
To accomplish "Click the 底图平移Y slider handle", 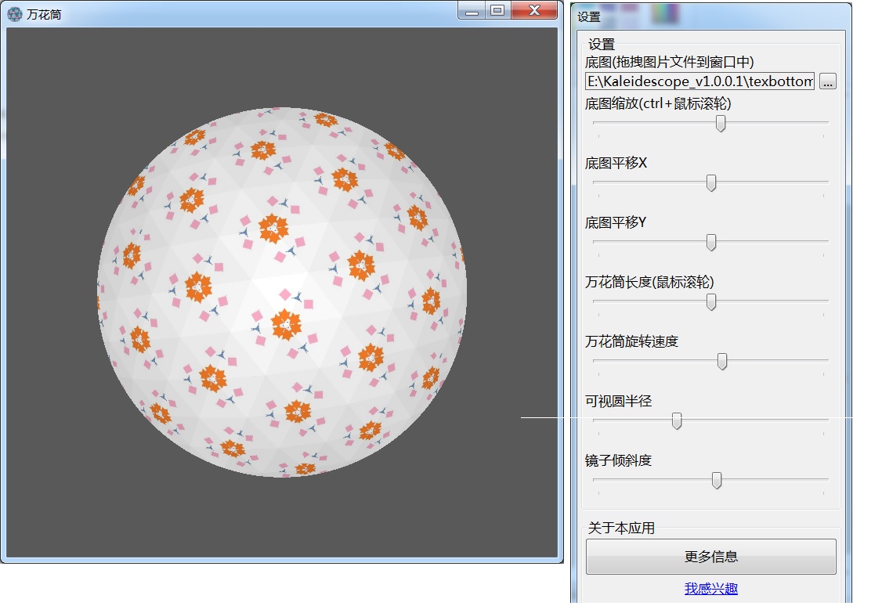I will pyautogui.click(x=711, y=242).
